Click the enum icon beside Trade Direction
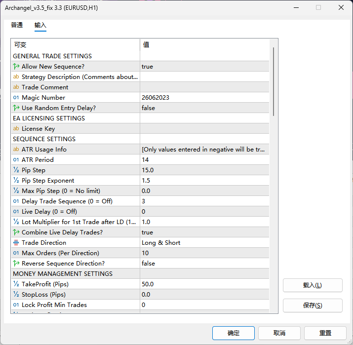 [x=16, y=243]
